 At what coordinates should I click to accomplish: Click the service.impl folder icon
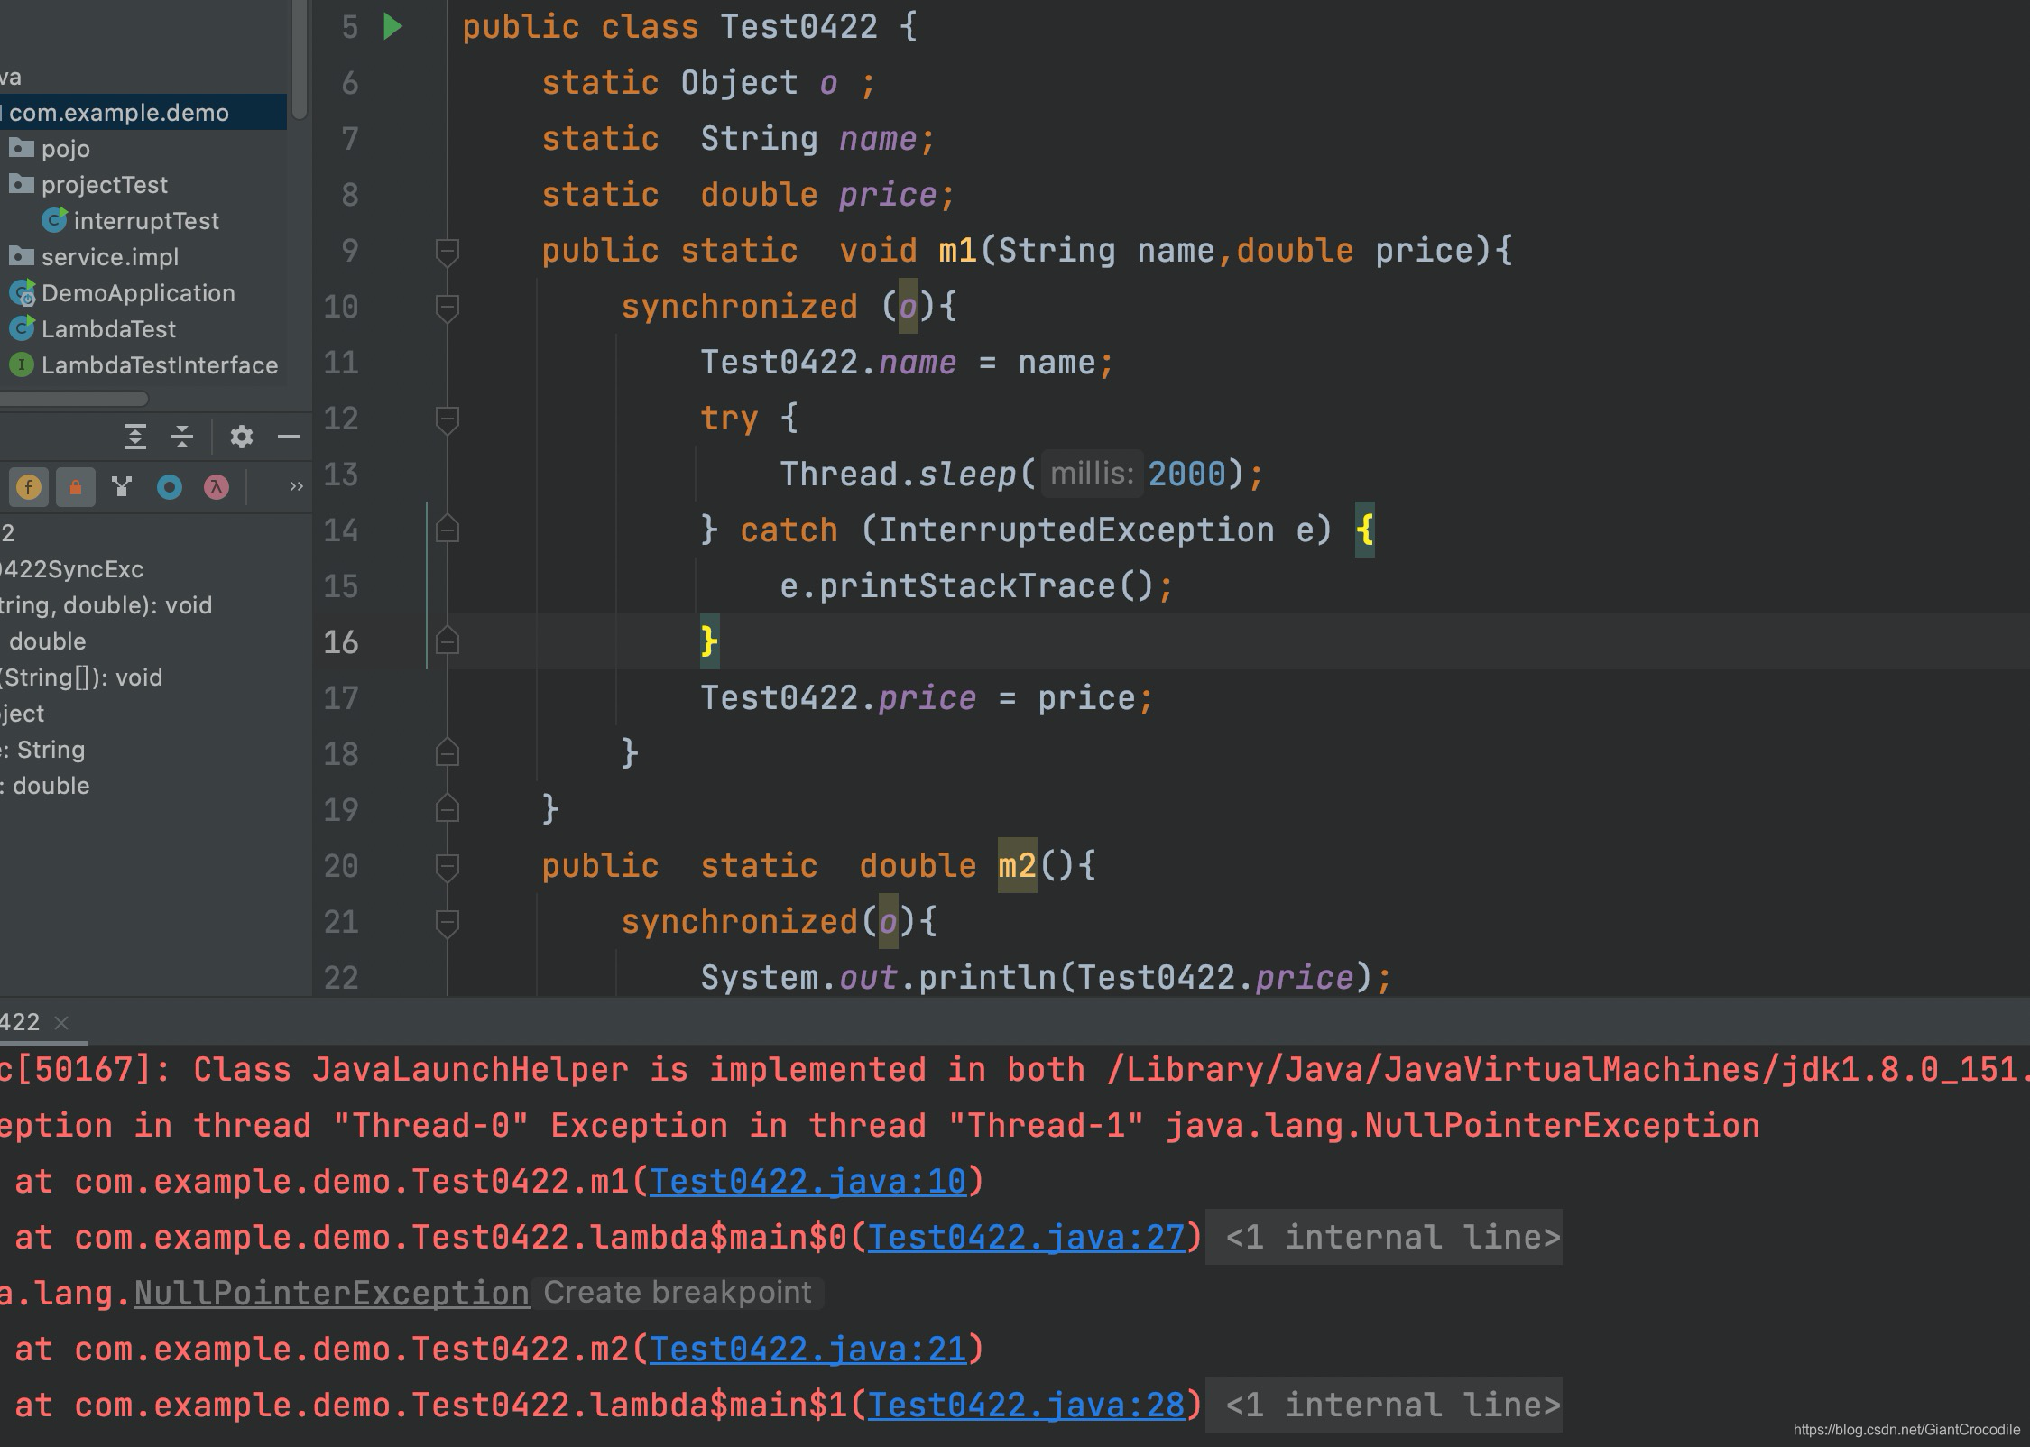click(x=22, y=256)
